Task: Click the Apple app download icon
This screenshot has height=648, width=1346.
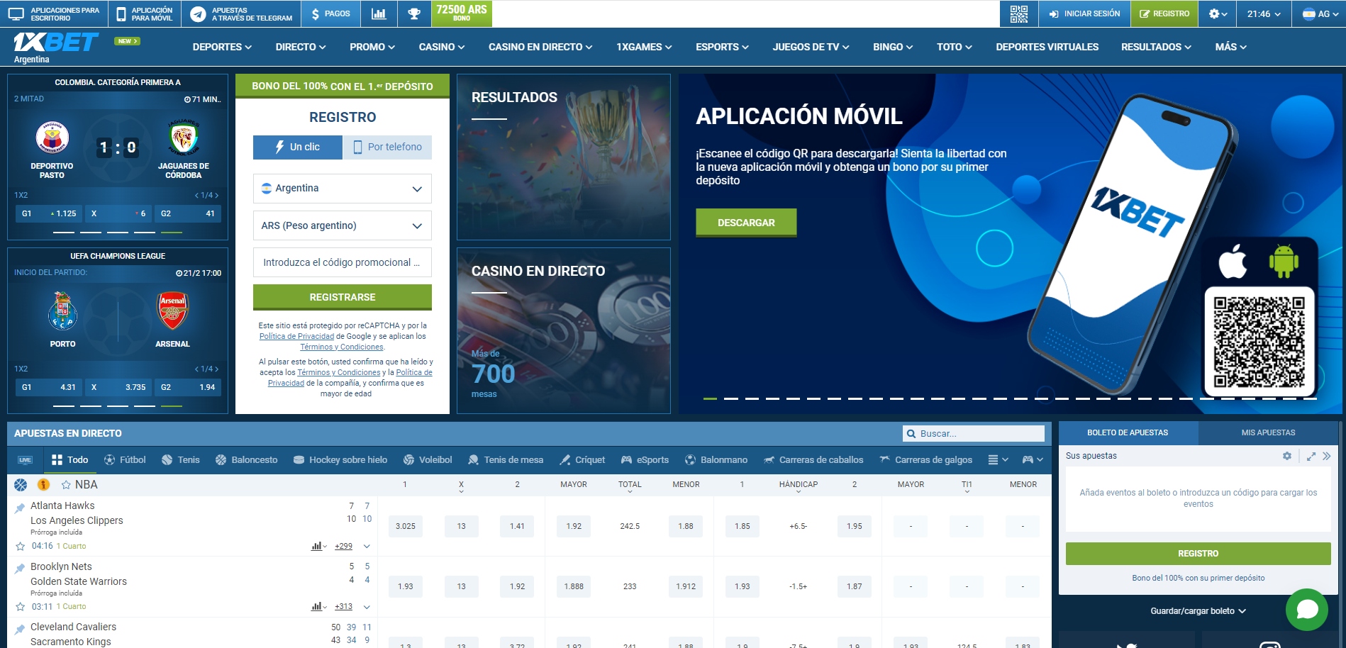Action: point(1233,262)
